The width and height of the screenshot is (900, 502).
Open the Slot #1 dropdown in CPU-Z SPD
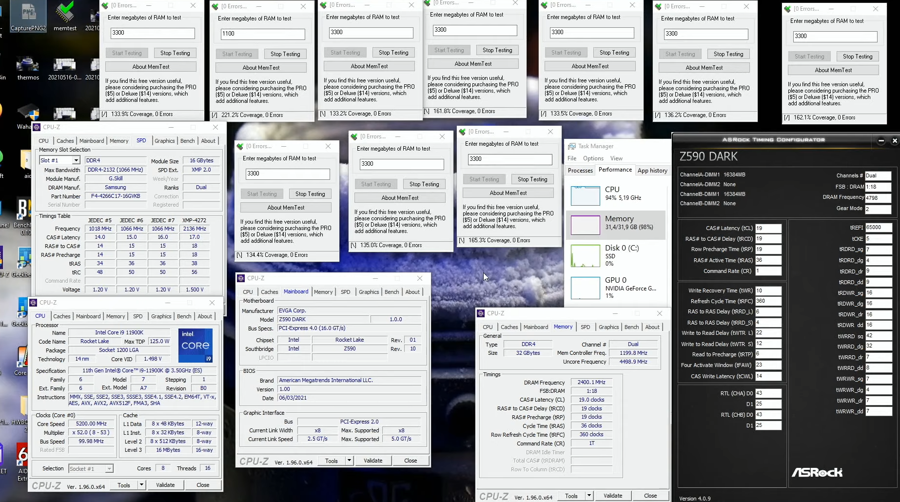point(76,160)
